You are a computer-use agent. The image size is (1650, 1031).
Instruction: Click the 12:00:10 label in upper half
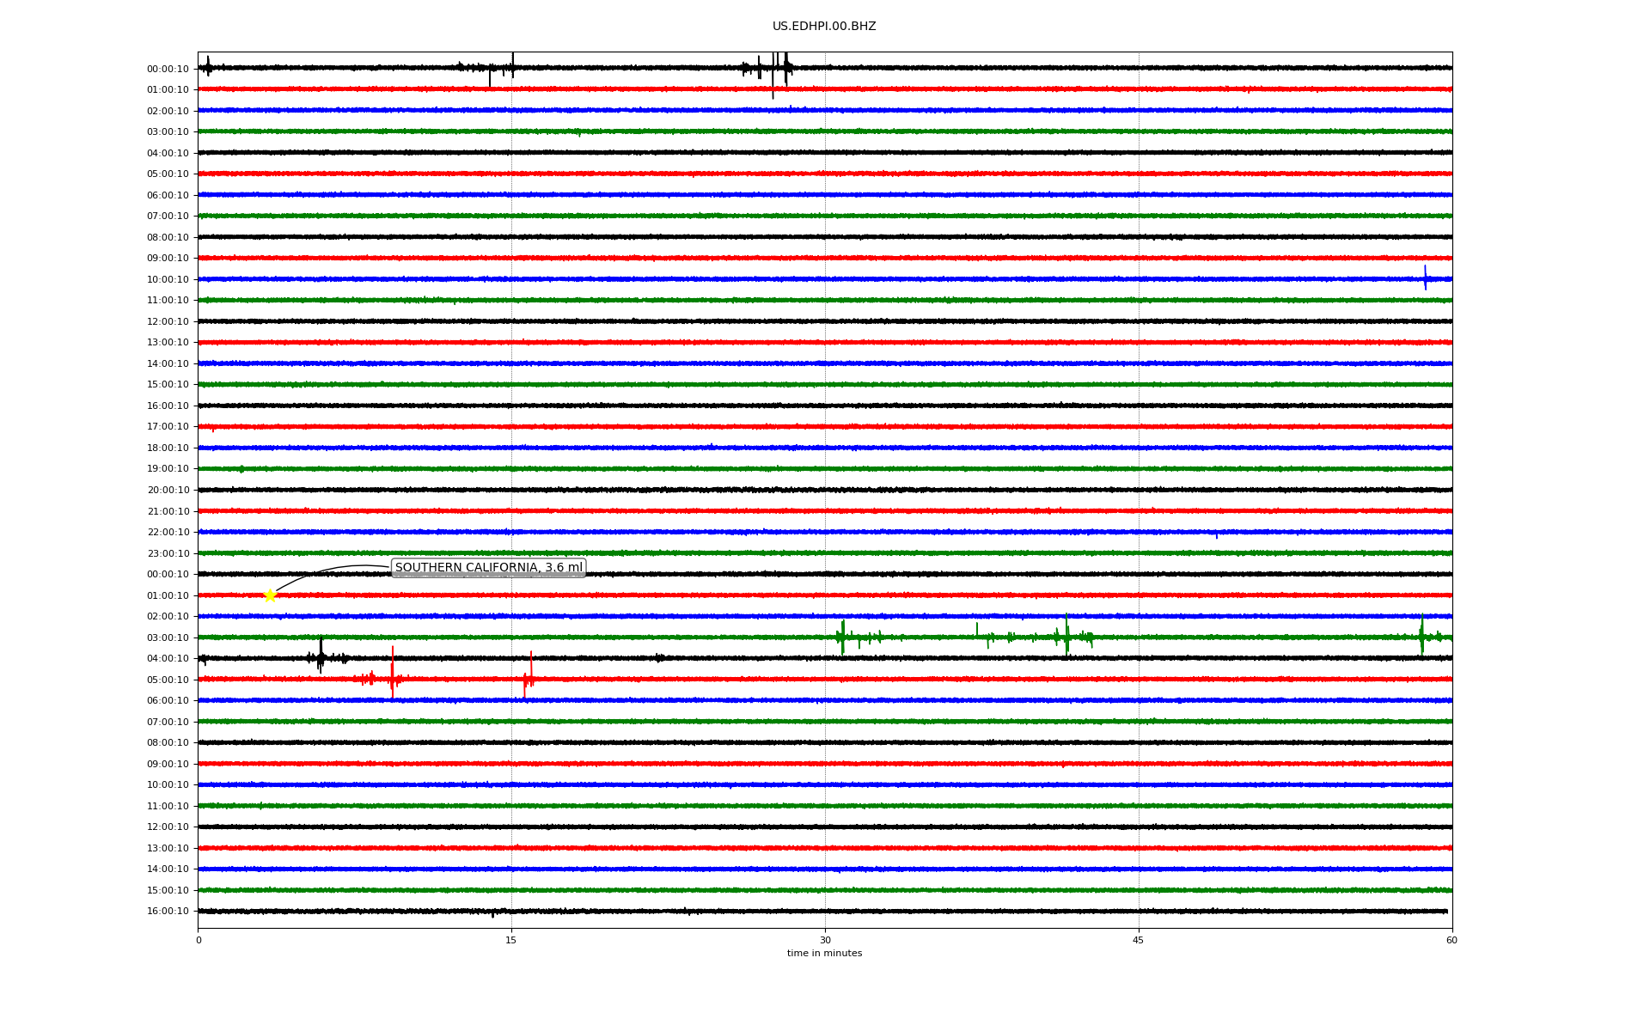coord(168,321)
